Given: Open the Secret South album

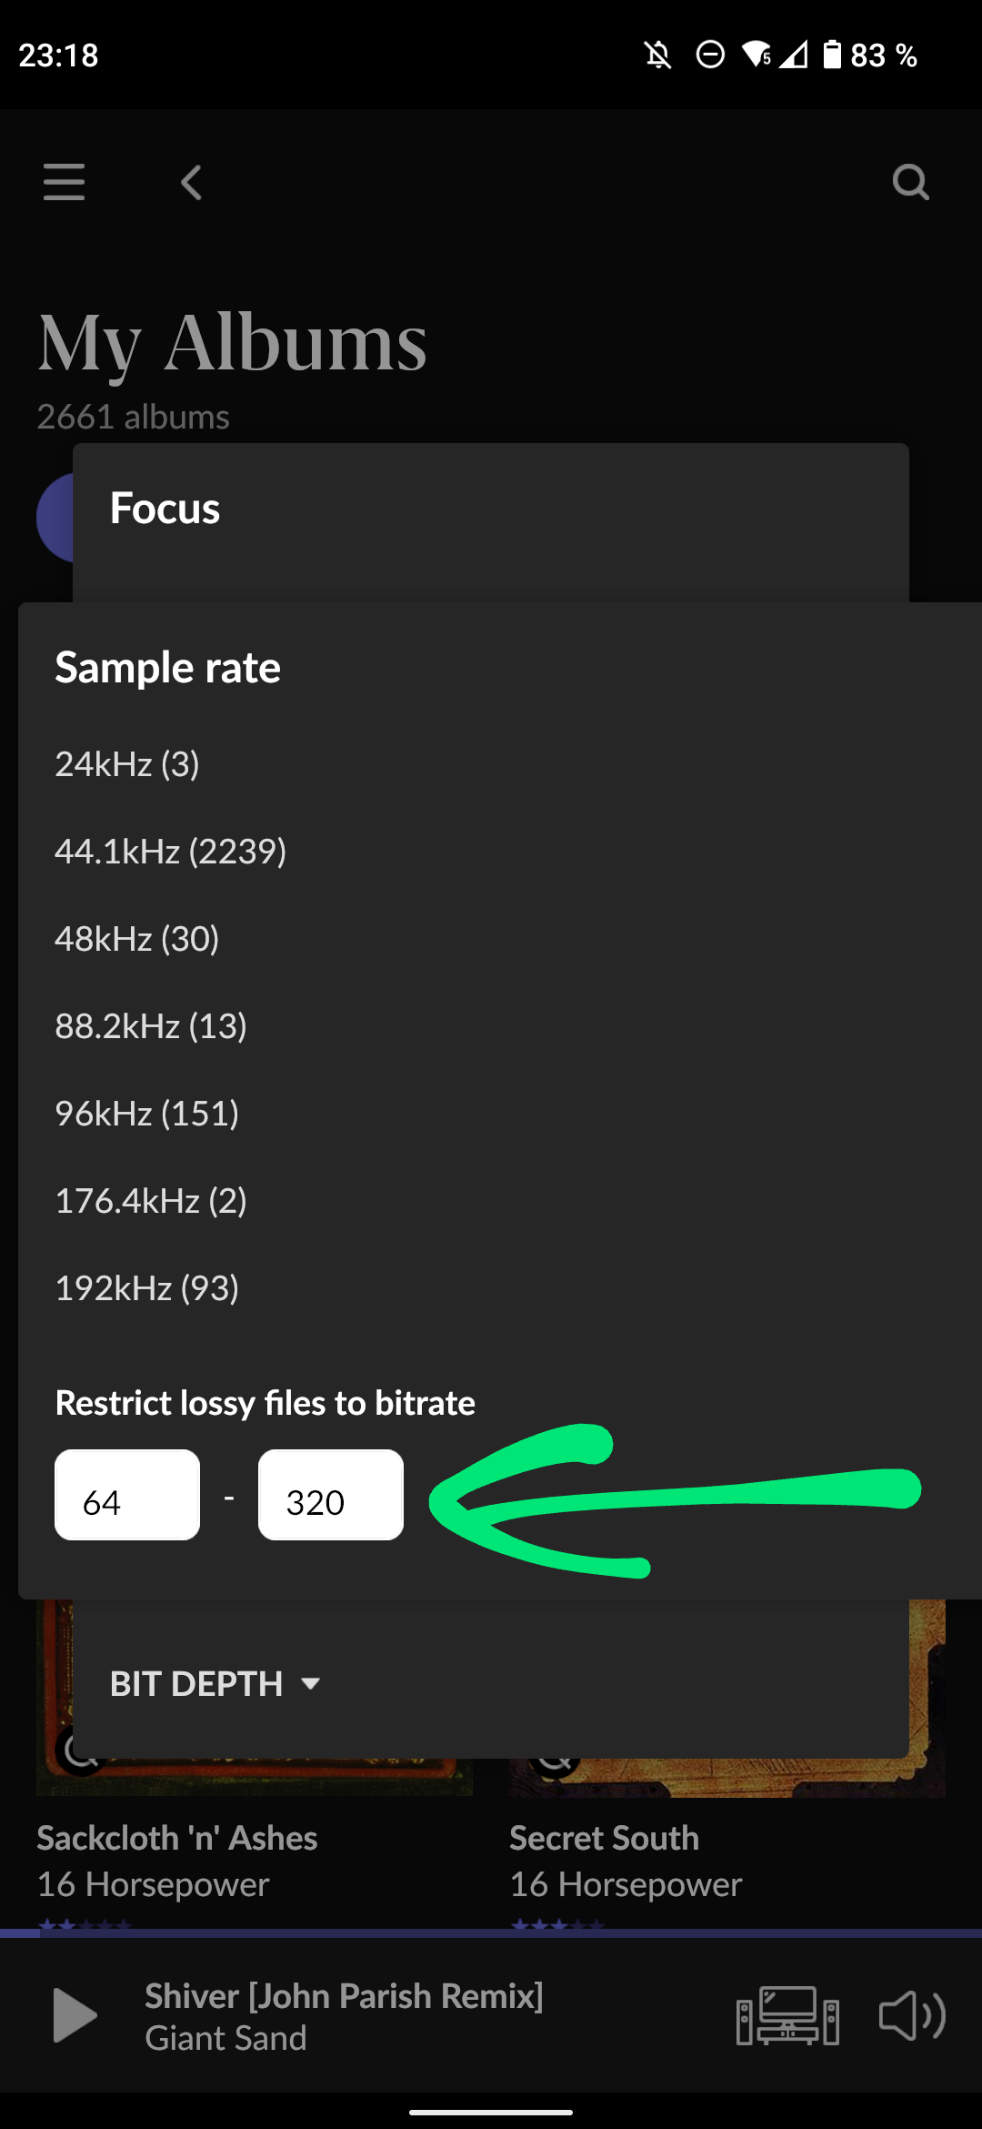Looking at the screenshot, I should (604, 1838).
